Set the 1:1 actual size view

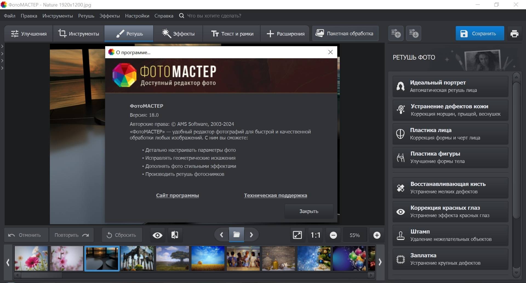[x=315, y=235]
